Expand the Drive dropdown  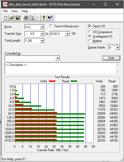click(x=42, y=27)
